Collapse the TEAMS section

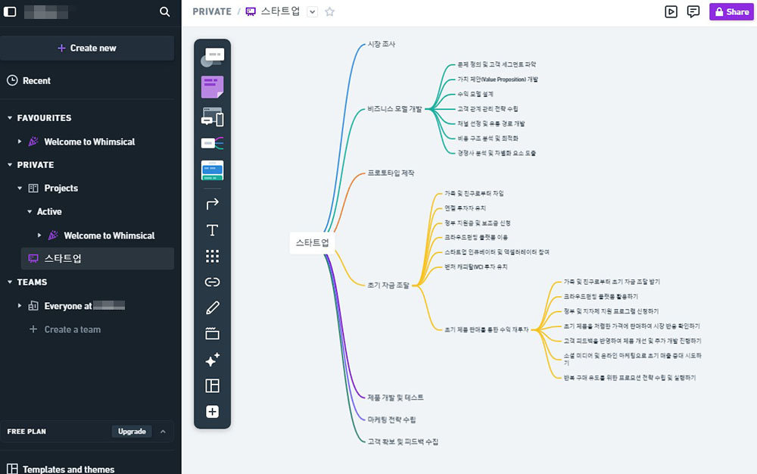(x=10, y=282)
